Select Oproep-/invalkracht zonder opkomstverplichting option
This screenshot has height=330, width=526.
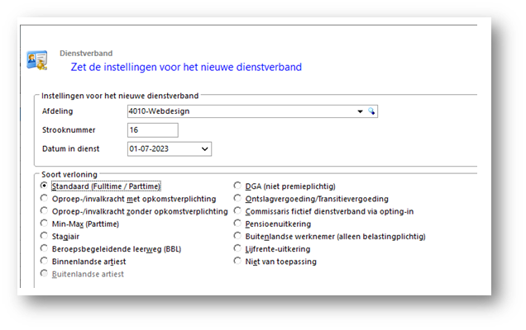coord(44,211)
